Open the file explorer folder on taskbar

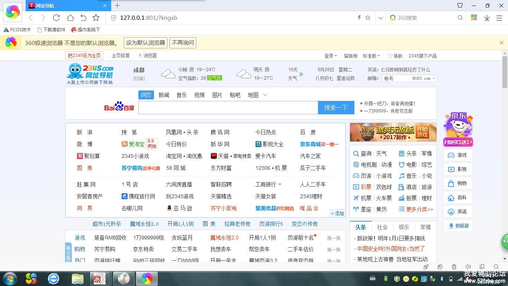pos(78,279)
